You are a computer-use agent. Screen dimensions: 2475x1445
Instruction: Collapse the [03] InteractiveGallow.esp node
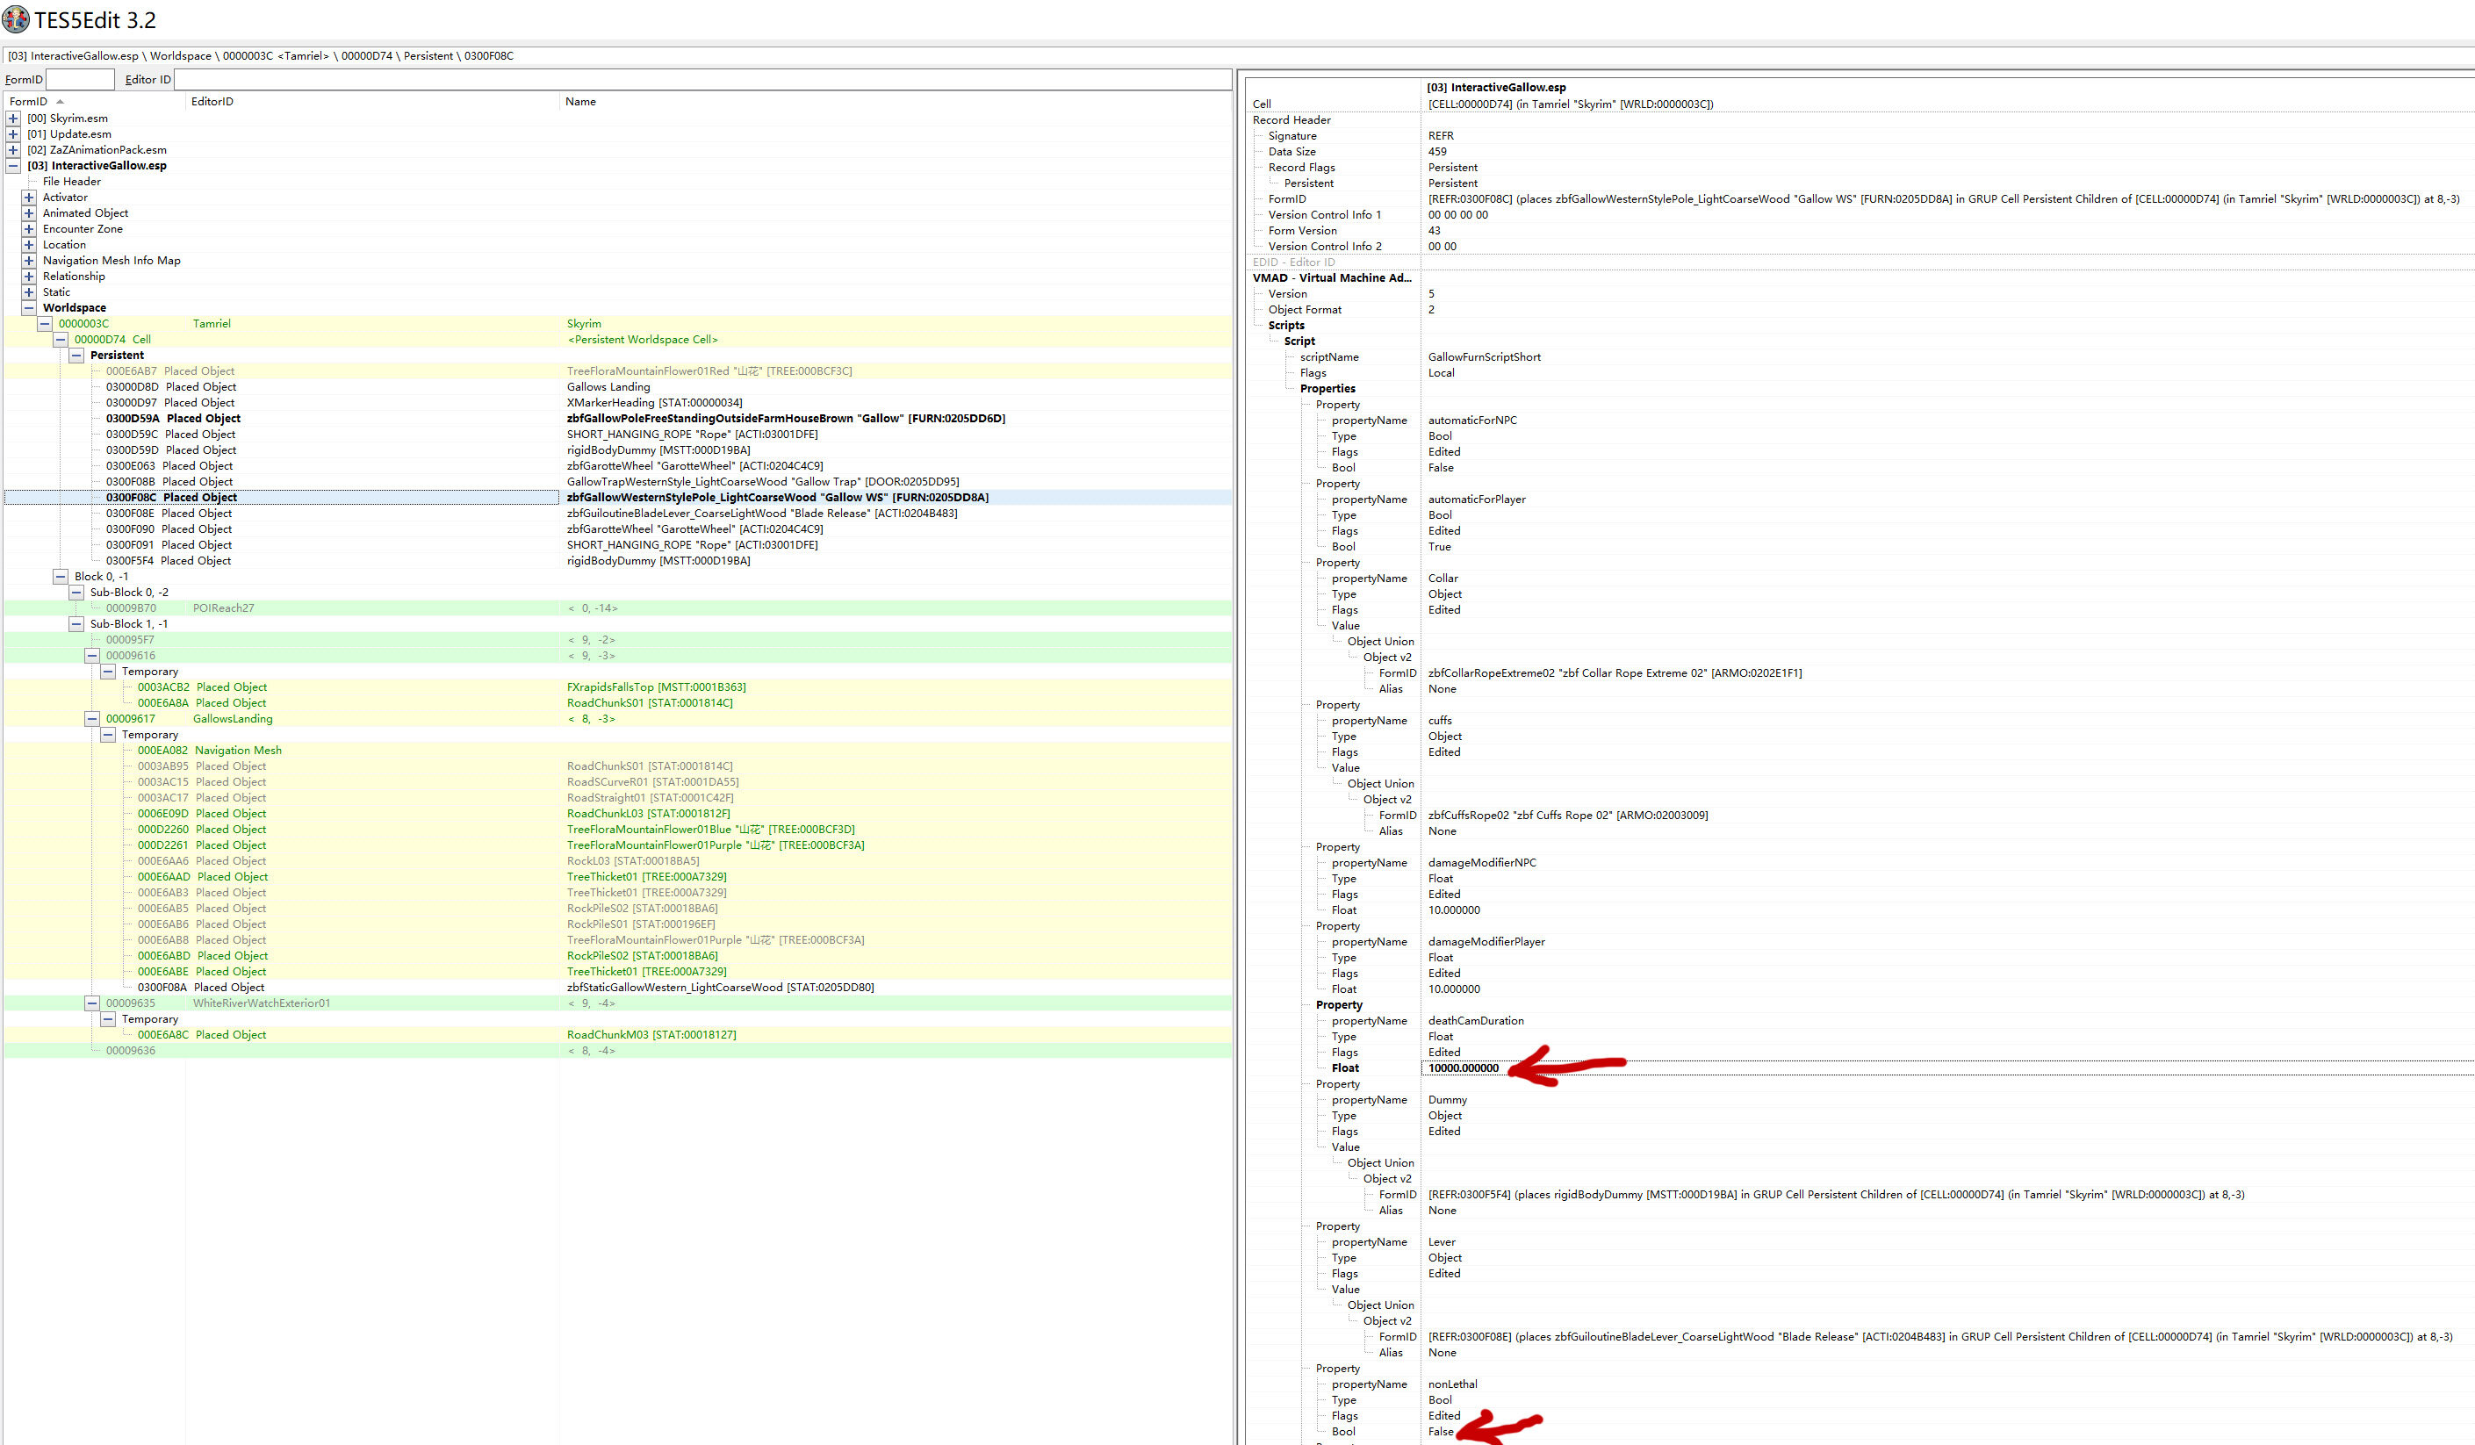coord(13,165)
